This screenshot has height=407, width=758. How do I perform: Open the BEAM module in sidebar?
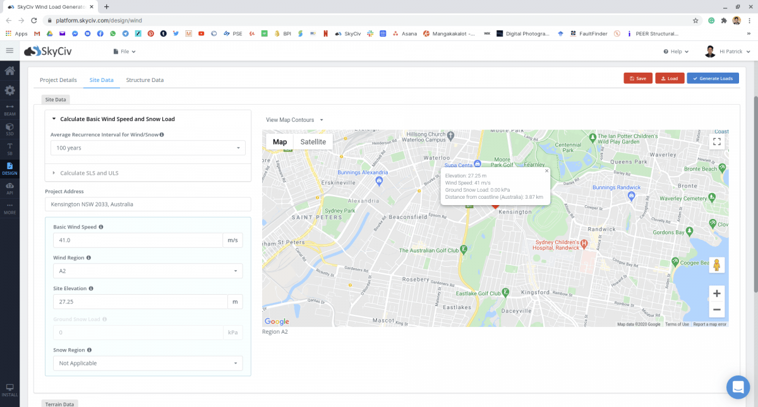tap(9, 109)
